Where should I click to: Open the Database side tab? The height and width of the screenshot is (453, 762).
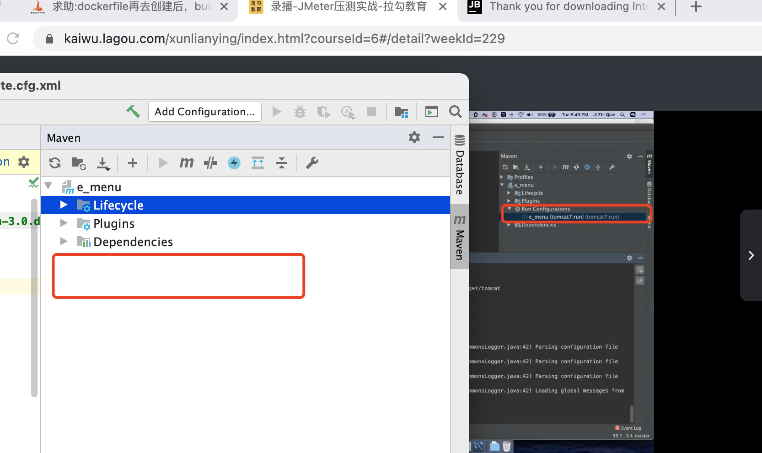(460, 166)
